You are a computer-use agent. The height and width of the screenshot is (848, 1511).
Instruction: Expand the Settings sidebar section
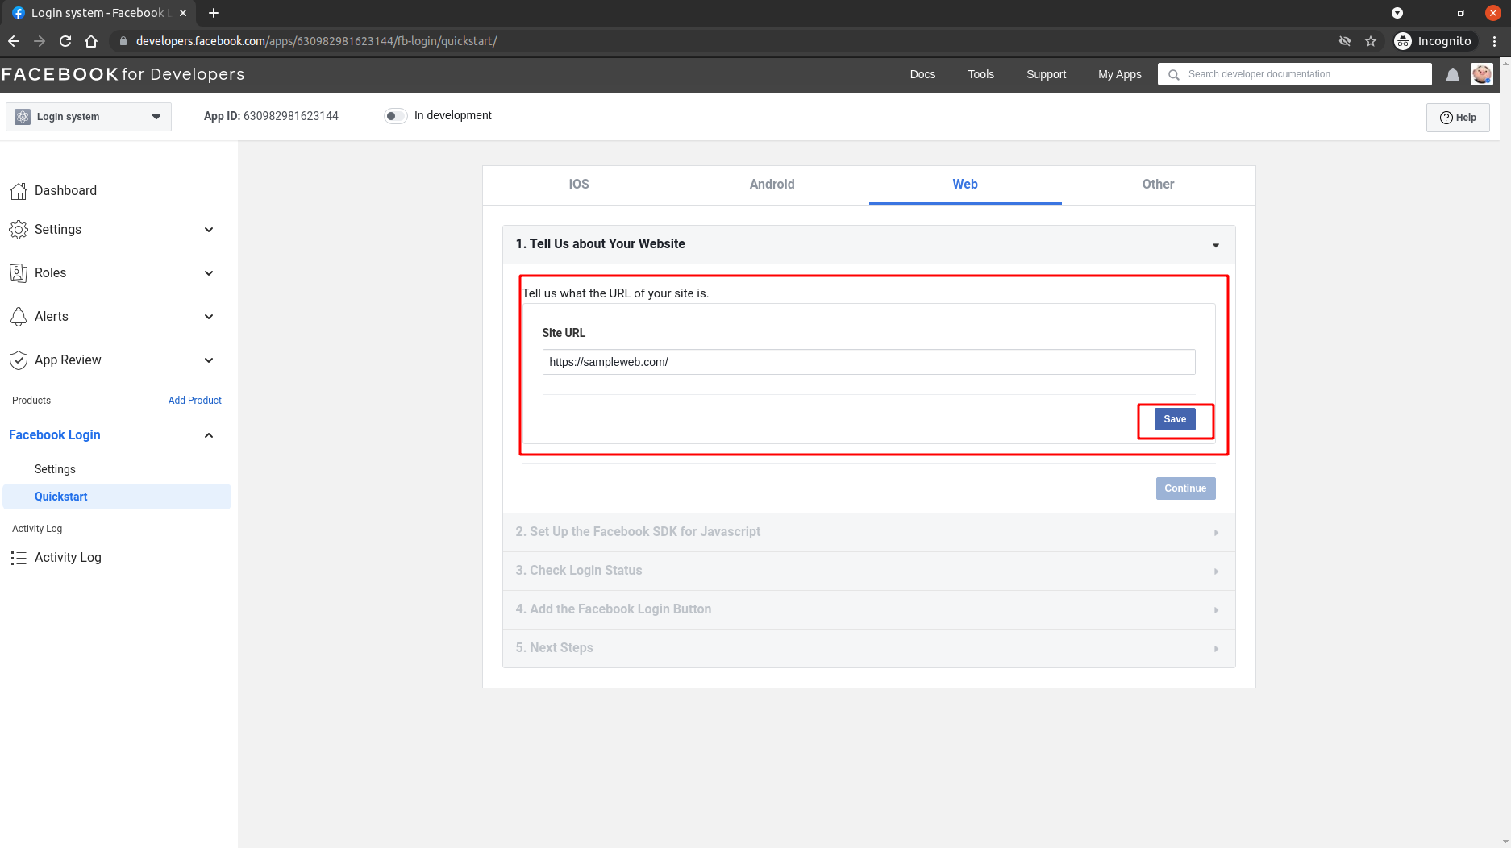[x=209, y=230]
